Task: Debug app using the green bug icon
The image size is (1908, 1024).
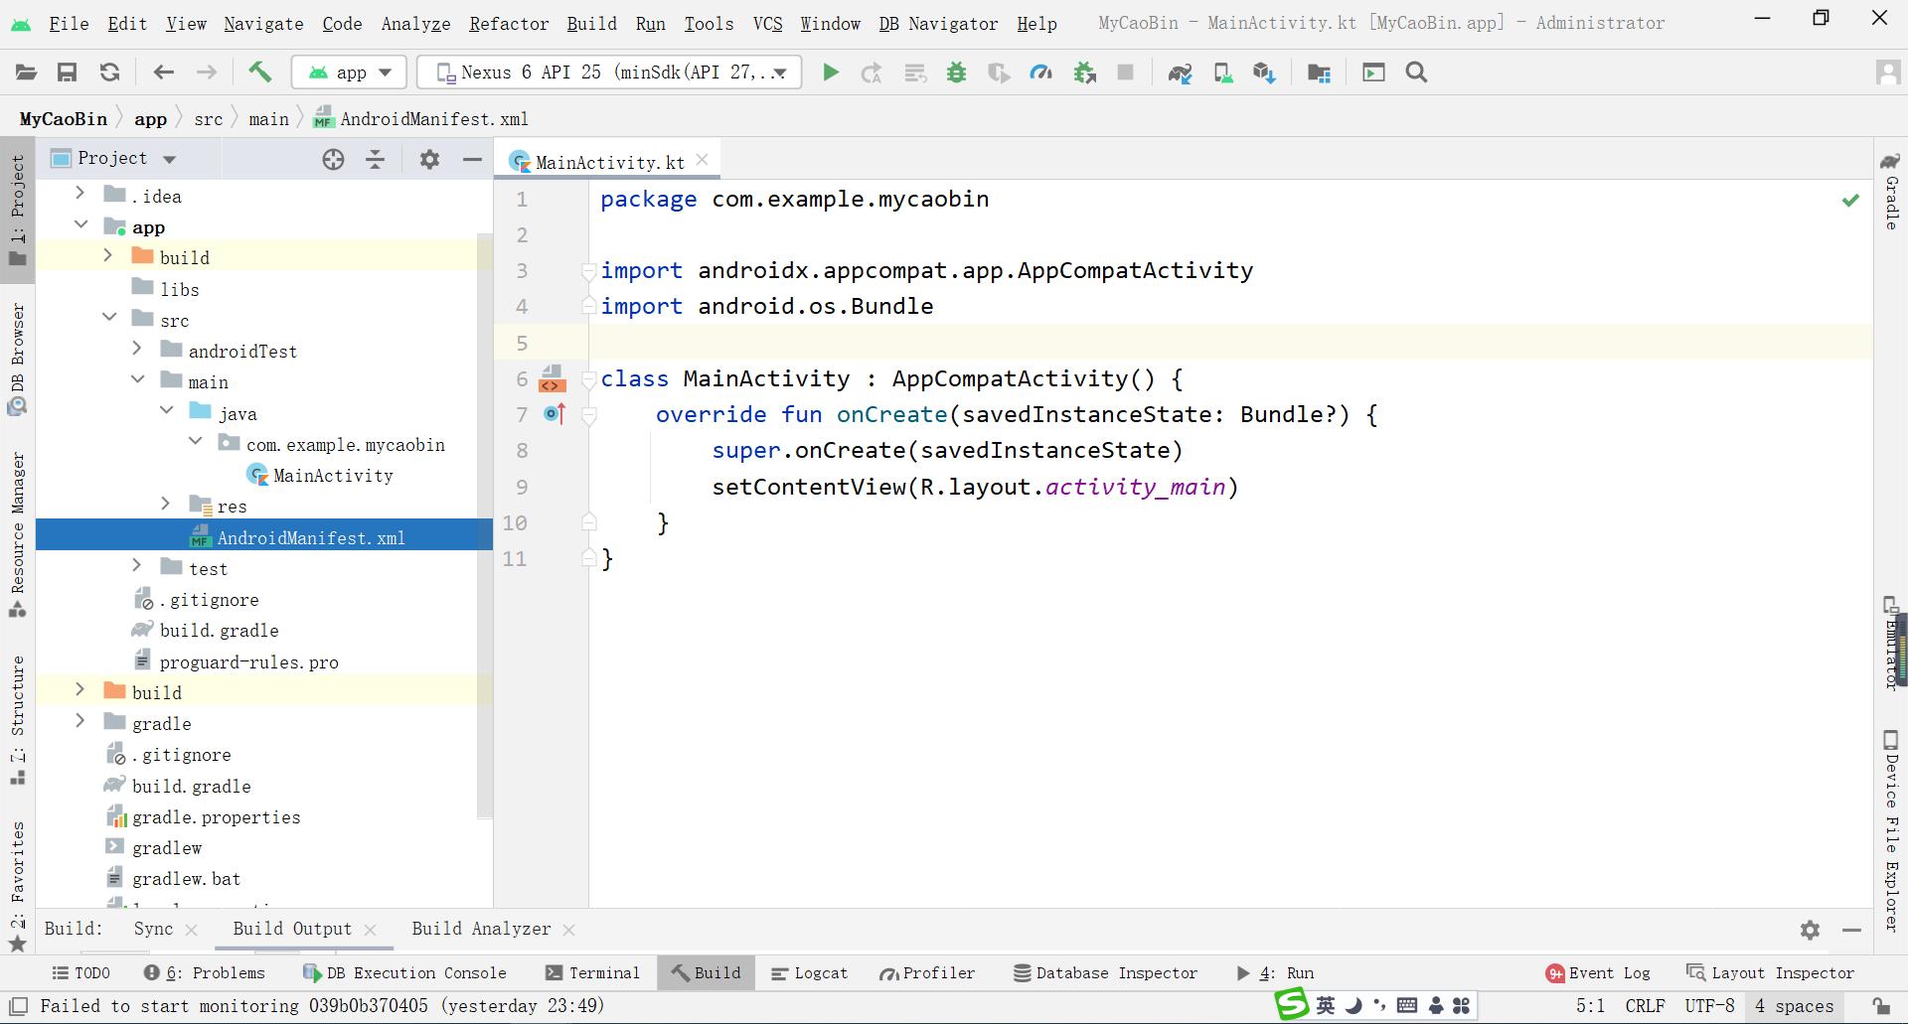Action: click(x=956, y=73)
